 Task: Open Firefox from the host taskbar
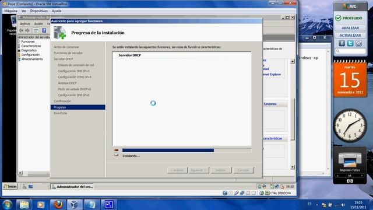point(58,205)
